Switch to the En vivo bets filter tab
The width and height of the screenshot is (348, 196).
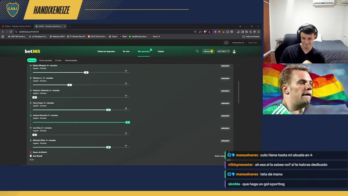[58, 60]
